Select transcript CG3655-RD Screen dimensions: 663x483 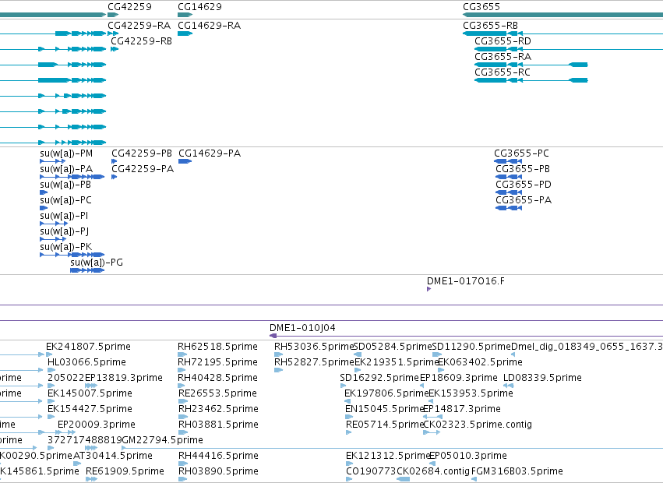[503, 41]
